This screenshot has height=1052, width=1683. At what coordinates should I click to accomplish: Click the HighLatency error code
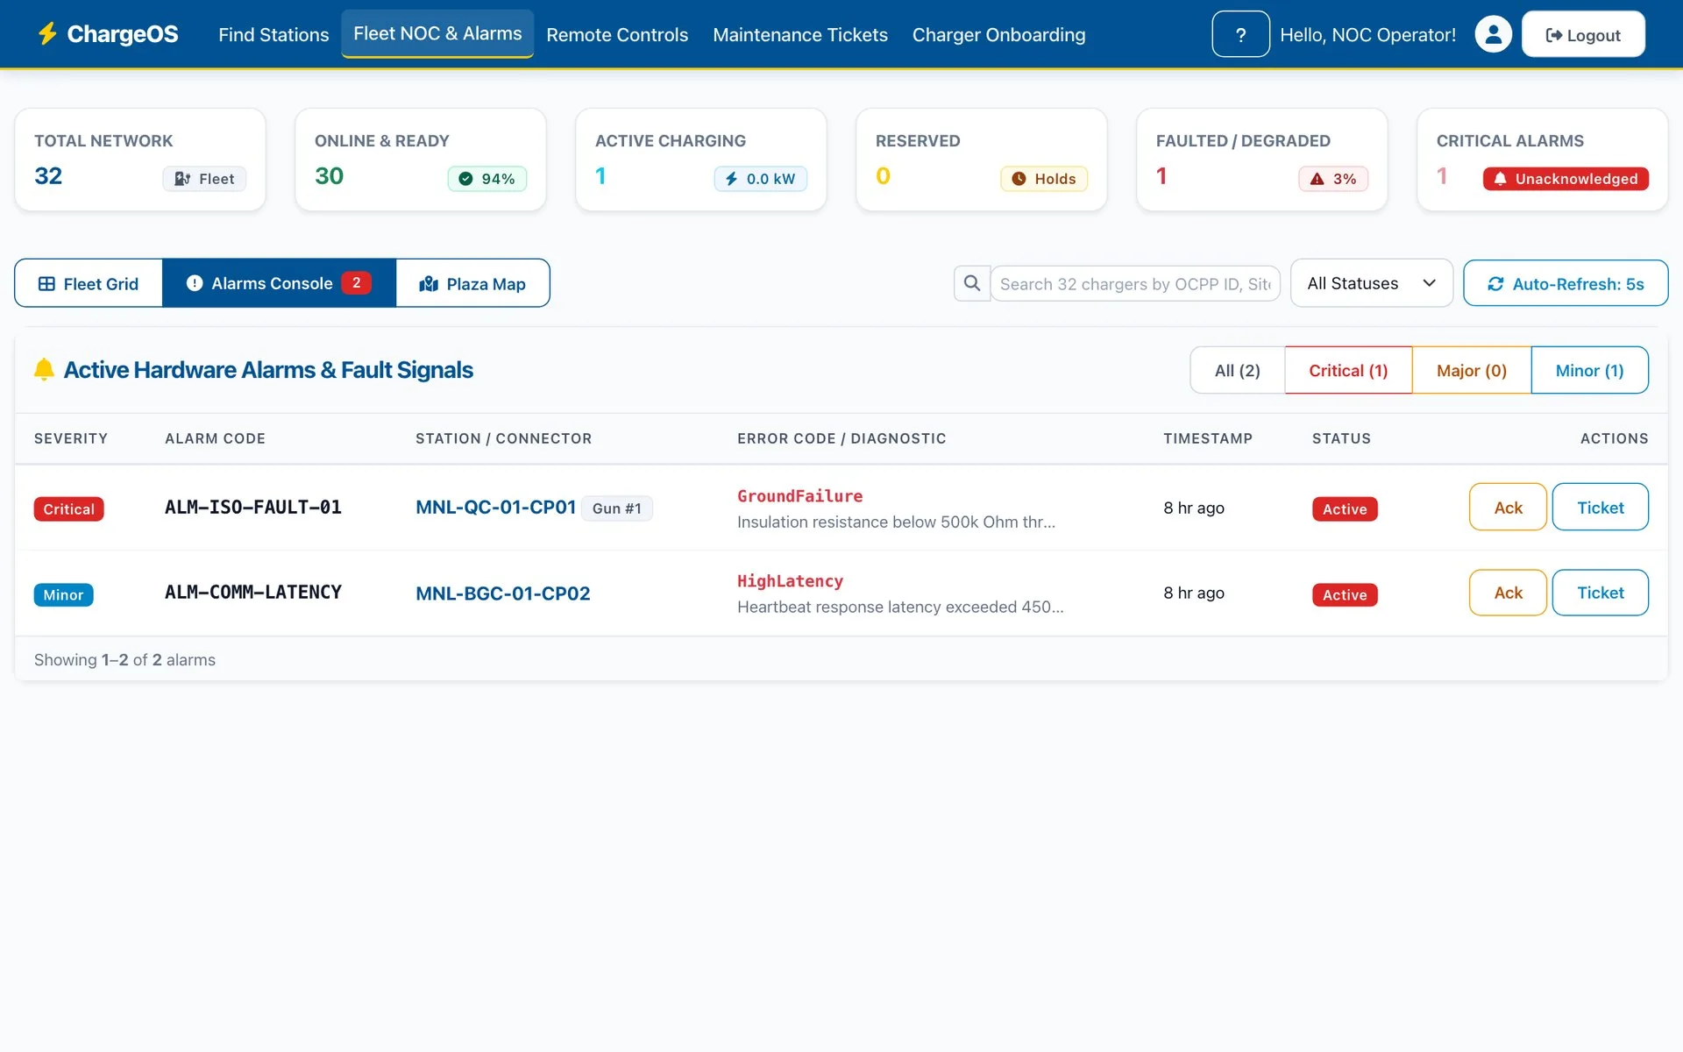[790, 581]
